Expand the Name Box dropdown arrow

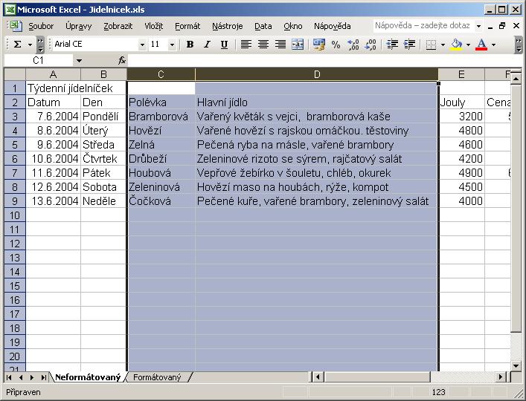tap(79, 61)
